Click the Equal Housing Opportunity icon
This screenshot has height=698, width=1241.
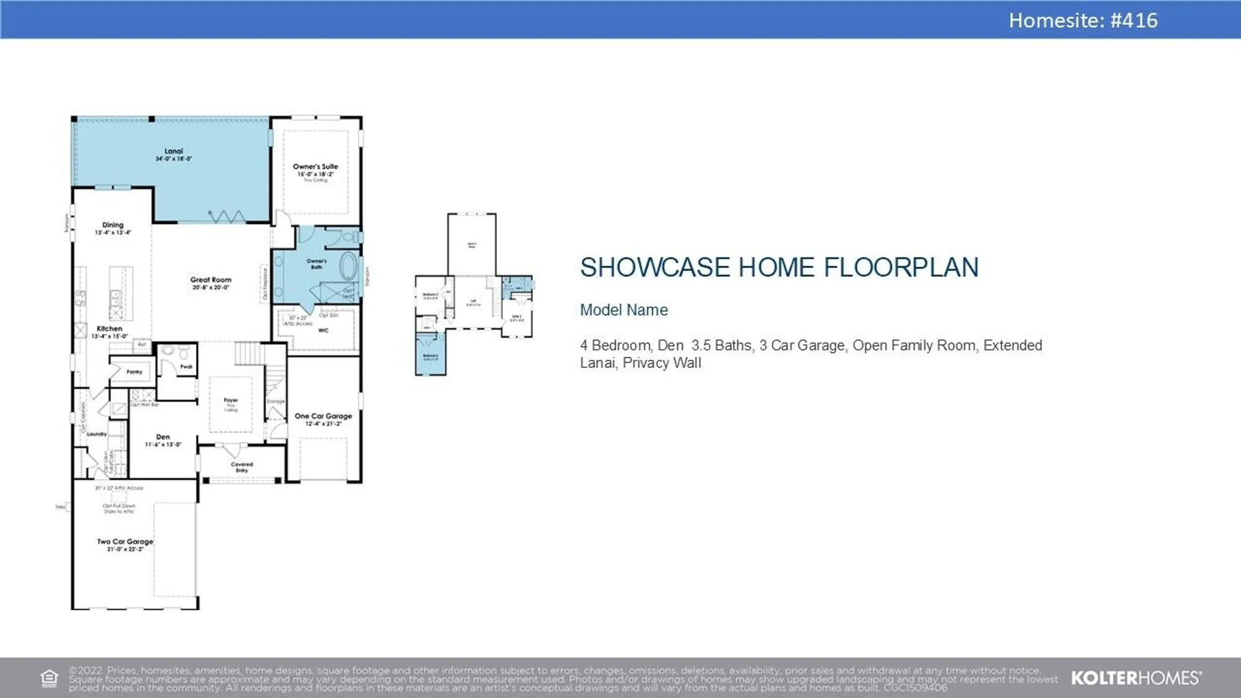[49, 678]
